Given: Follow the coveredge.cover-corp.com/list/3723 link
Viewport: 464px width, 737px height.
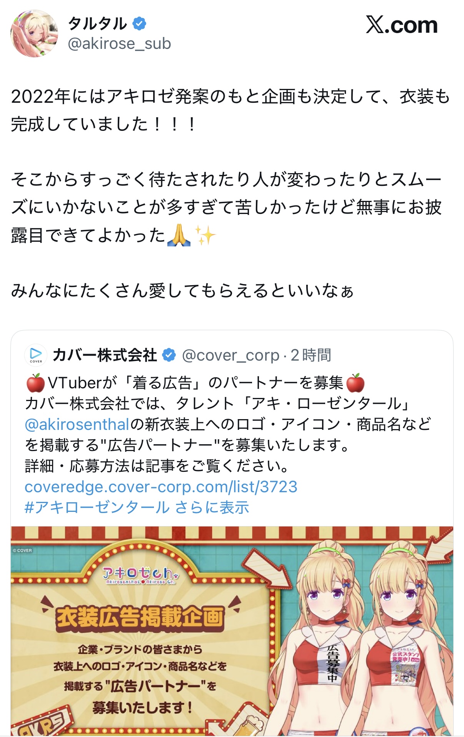Looking at the screenshot, I should tap(161, 487).
